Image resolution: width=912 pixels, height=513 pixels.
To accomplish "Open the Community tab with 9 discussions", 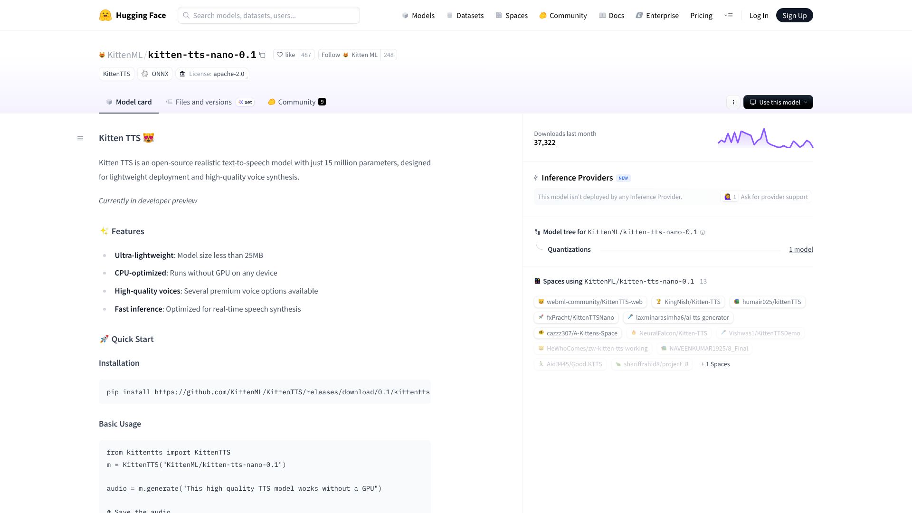I will pos(296,102).
